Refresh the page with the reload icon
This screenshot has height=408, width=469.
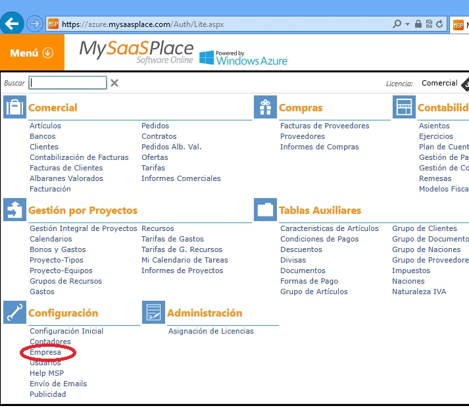[439, 24]
